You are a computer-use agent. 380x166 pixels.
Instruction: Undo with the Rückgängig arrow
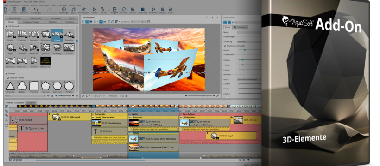[36, 9]
